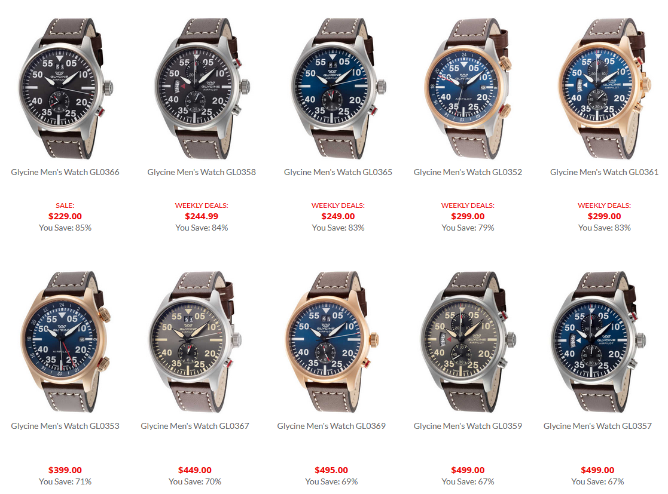Click the $229.00 sale price
Image resolution: width=668 pixels, height=494 pixels.
pos(65,216)
